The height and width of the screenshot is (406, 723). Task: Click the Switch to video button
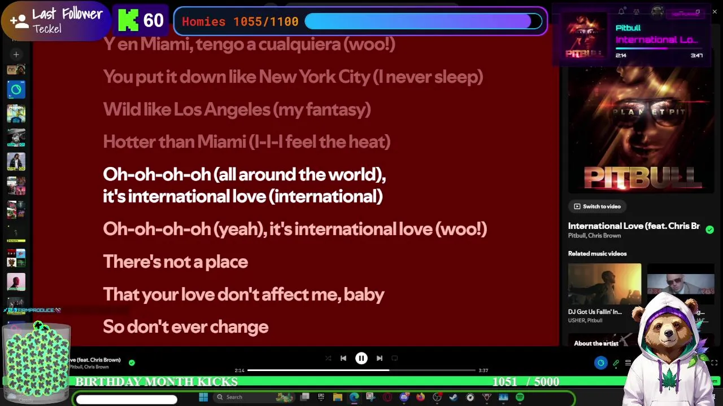click(x=597, y=206)
